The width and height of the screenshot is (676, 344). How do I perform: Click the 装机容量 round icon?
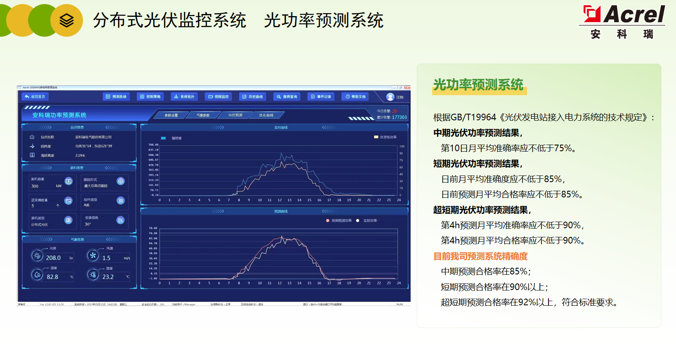(x=69, y=181)
